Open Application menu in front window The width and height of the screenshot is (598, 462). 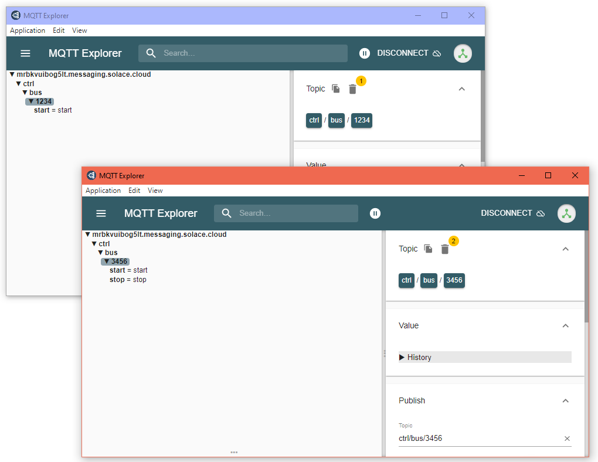click(103, 191)
